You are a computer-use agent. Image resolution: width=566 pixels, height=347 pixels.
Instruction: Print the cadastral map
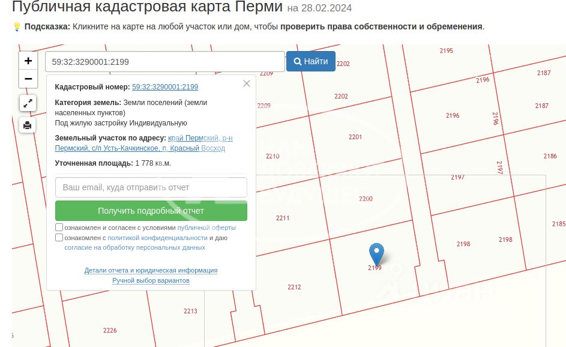click(x=28, y=125)
